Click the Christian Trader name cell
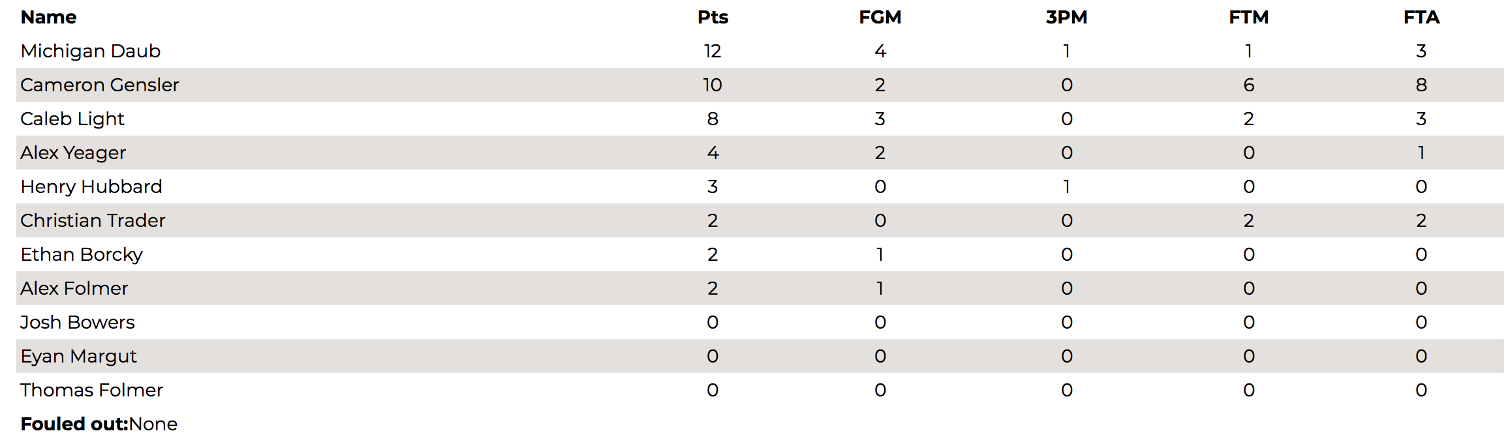 click(93, 220)
